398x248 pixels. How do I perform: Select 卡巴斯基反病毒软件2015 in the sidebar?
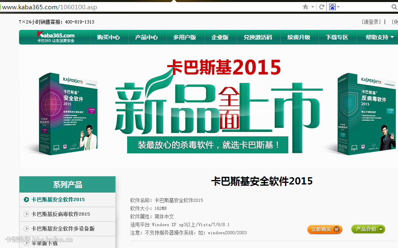(61, 214)
